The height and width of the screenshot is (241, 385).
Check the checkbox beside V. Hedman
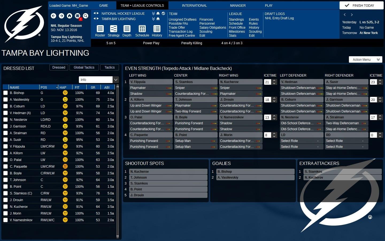click(6, 113)
